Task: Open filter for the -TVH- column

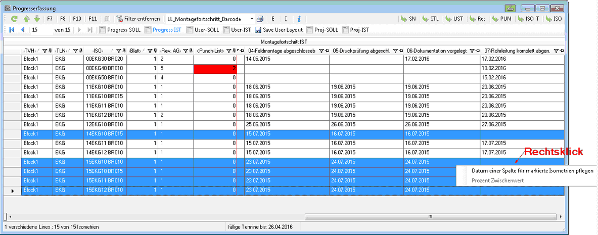Action: coord(44,51)
